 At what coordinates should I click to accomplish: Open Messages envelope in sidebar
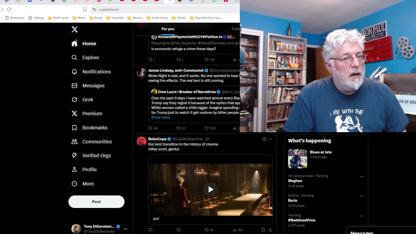pyautogui.click(x=74, y=85)
